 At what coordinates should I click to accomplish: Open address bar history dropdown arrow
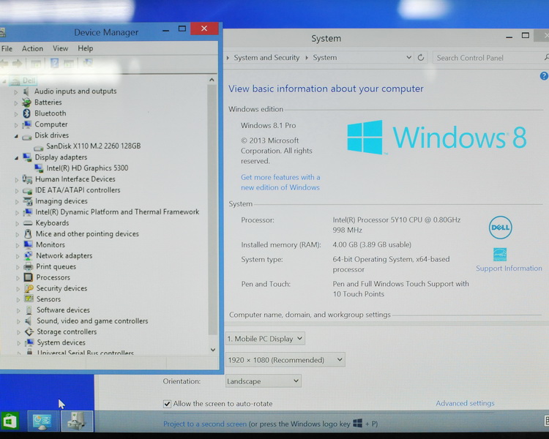[x=408, y=57]
